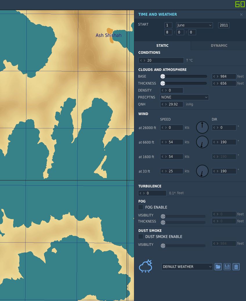Click wind speed field at 1600 ft
The width and height of the screenshot is (246, 301).
tap(171, 157)
